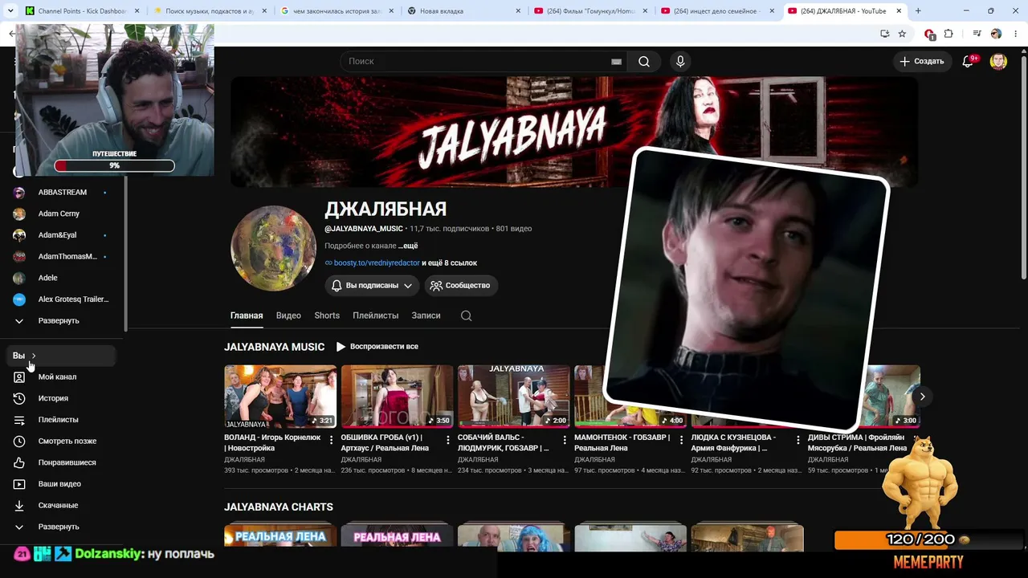Open AdamThomasM... channel avatar
1028x578 pixels.
(x=19, y=257)
